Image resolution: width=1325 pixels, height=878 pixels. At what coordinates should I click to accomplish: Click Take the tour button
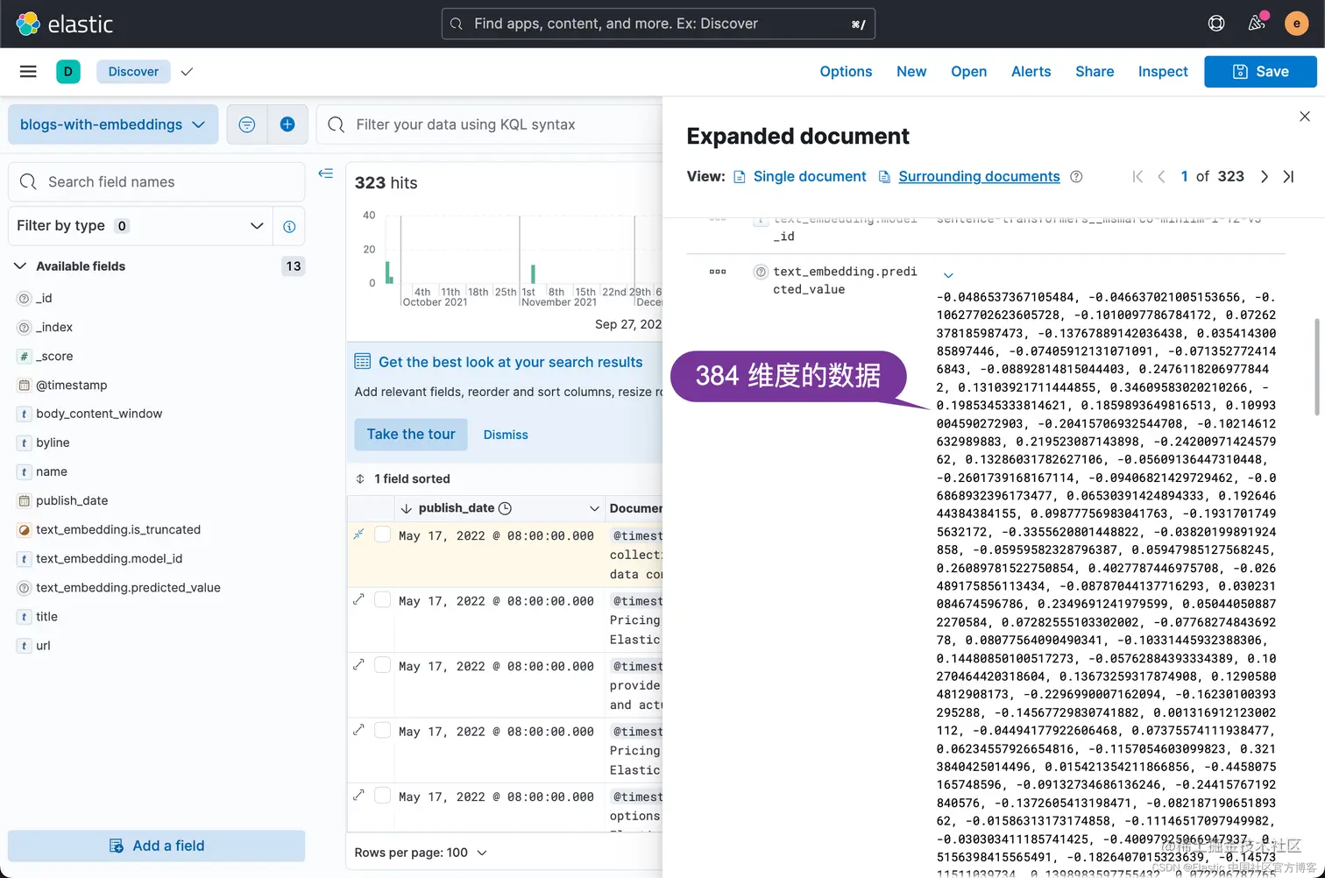point(411,435)
